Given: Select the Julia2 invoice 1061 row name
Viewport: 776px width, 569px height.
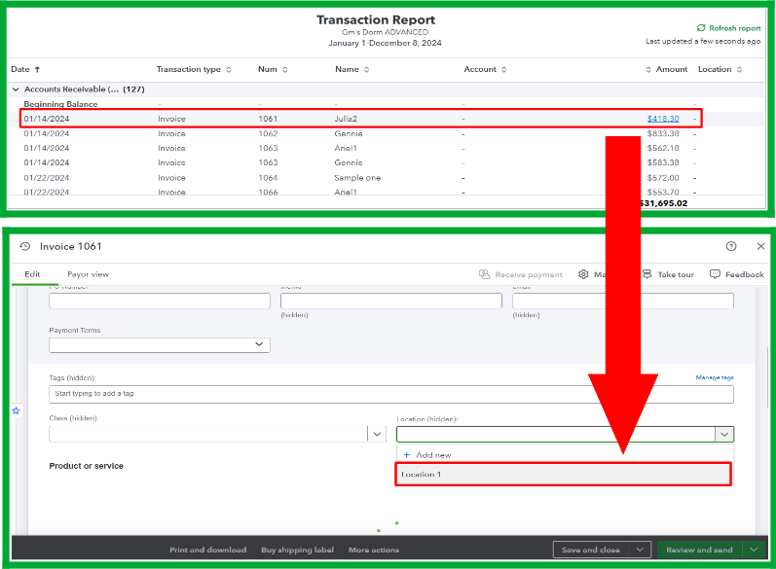Looking at the screenshot, I should pyautogui.click(x=346, y=119).
